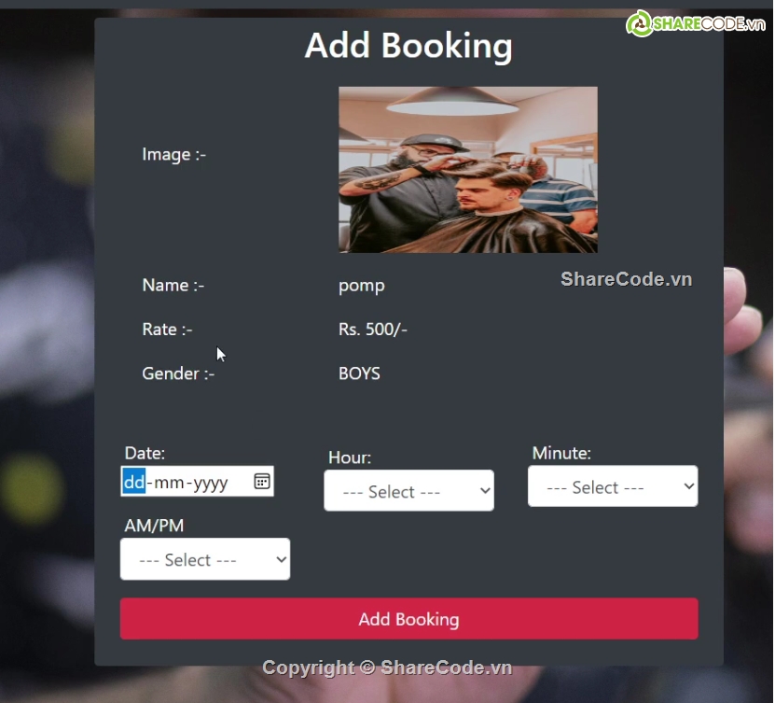Expand the Hour select dropdown
This screenshot has height=703, width=775.
point(408,491)
